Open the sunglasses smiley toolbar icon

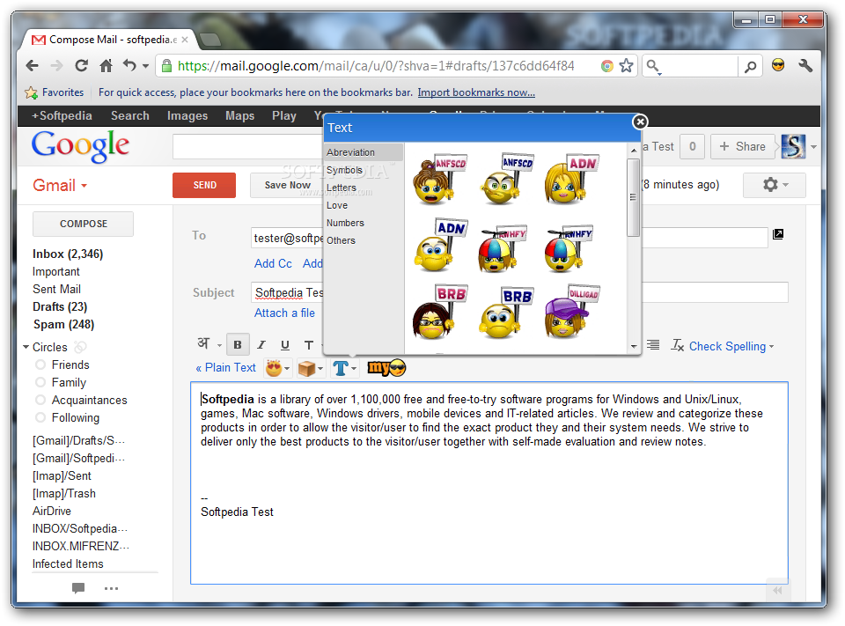pyautogui.click(x=778, y=66)
